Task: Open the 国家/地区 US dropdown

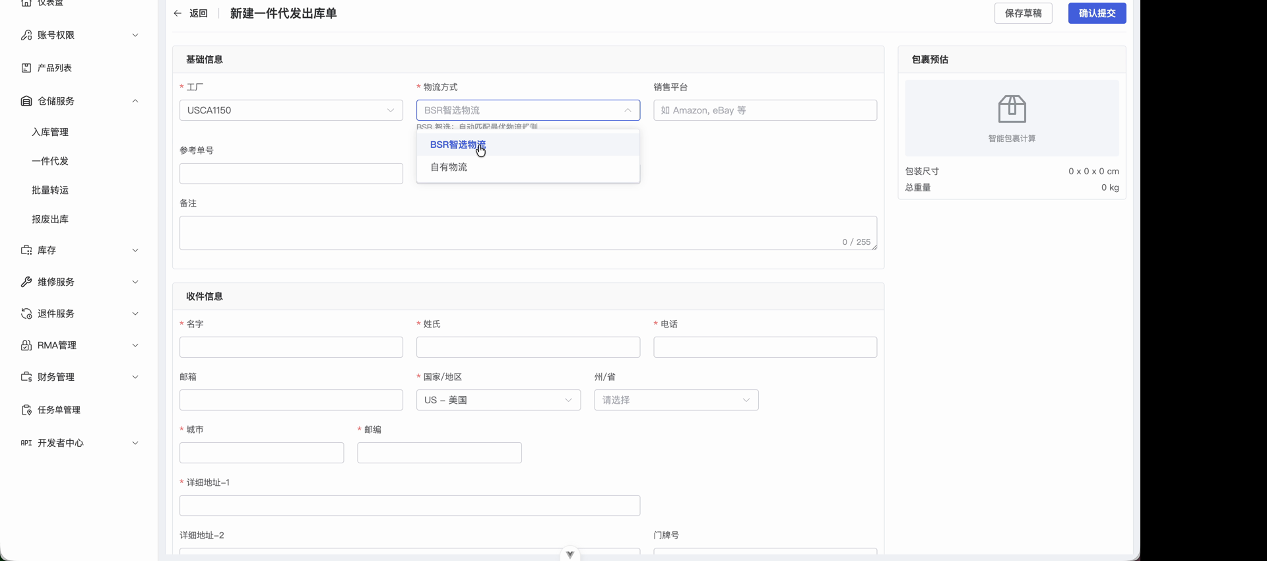Action: pyautogui.click(x=498, y=400)
